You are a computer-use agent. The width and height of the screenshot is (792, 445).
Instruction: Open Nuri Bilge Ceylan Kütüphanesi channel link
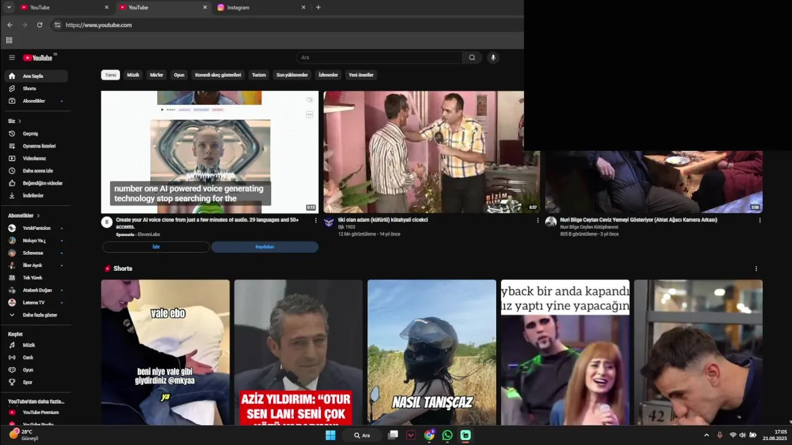pos(589,227)
